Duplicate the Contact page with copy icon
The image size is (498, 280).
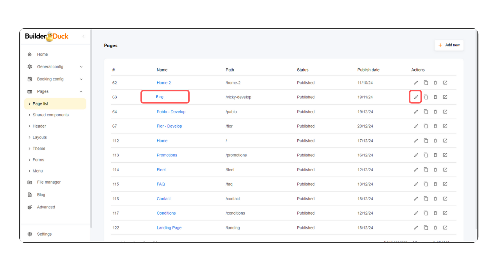pos(426,199)
